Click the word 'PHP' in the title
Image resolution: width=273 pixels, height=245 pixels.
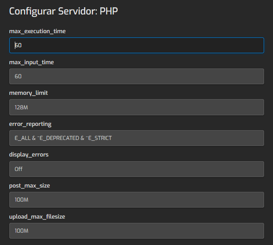coord(109,11)
